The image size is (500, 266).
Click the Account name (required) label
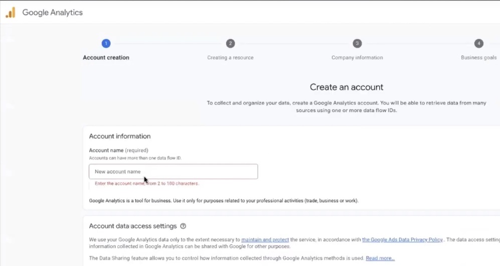[x=118, y=150]
